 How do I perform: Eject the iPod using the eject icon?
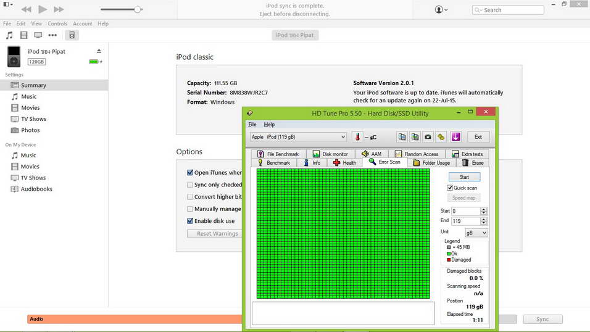[x=99, y=52]
